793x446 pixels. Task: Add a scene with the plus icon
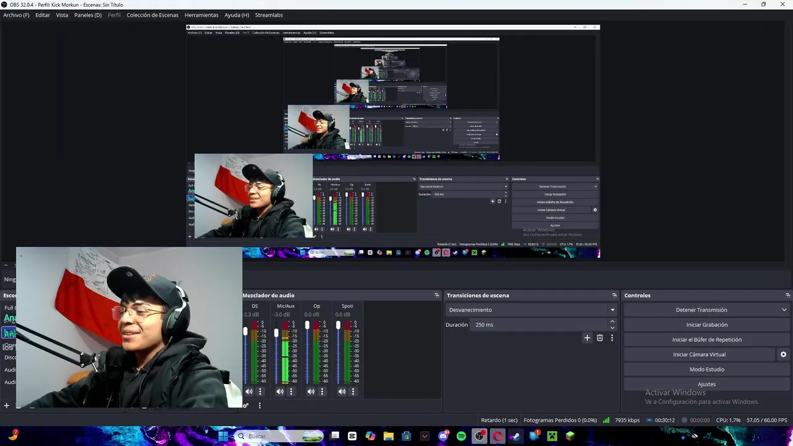[7, 406]
